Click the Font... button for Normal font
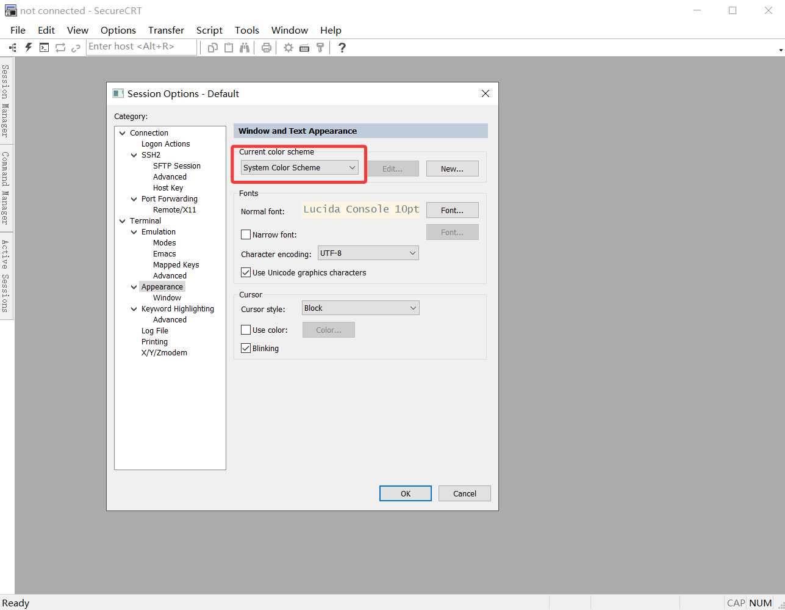Viewport: 785px width, 610px height. tap(452, 210)
